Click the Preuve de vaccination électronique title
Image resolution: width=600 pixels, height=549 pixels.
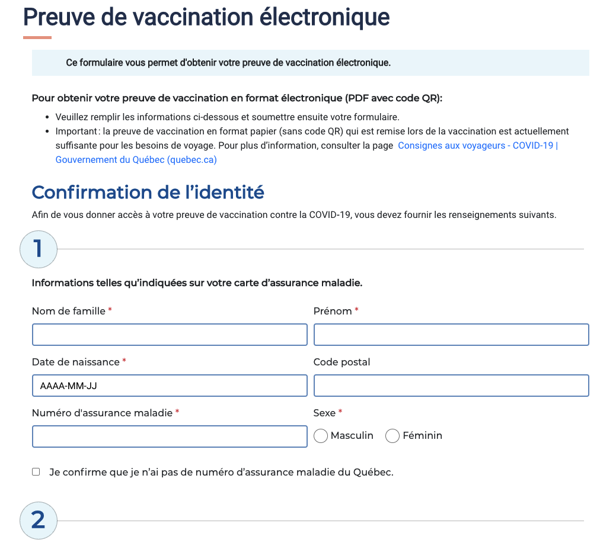(x=206, y=17)
